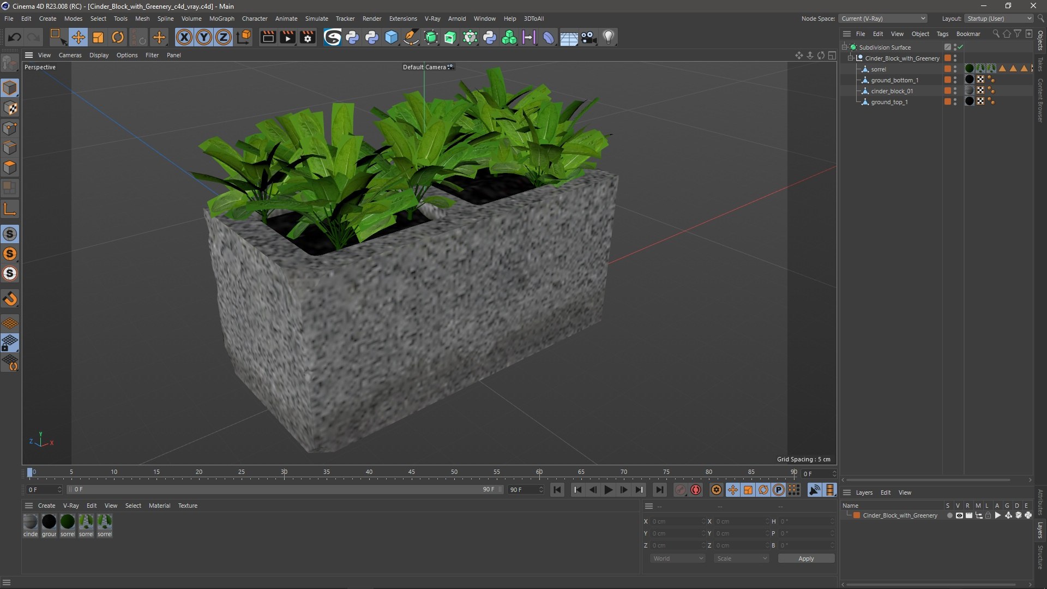Open the Scale mode dropdown
The height and width of the screenshot is (589, 1047).
[742, 558]
